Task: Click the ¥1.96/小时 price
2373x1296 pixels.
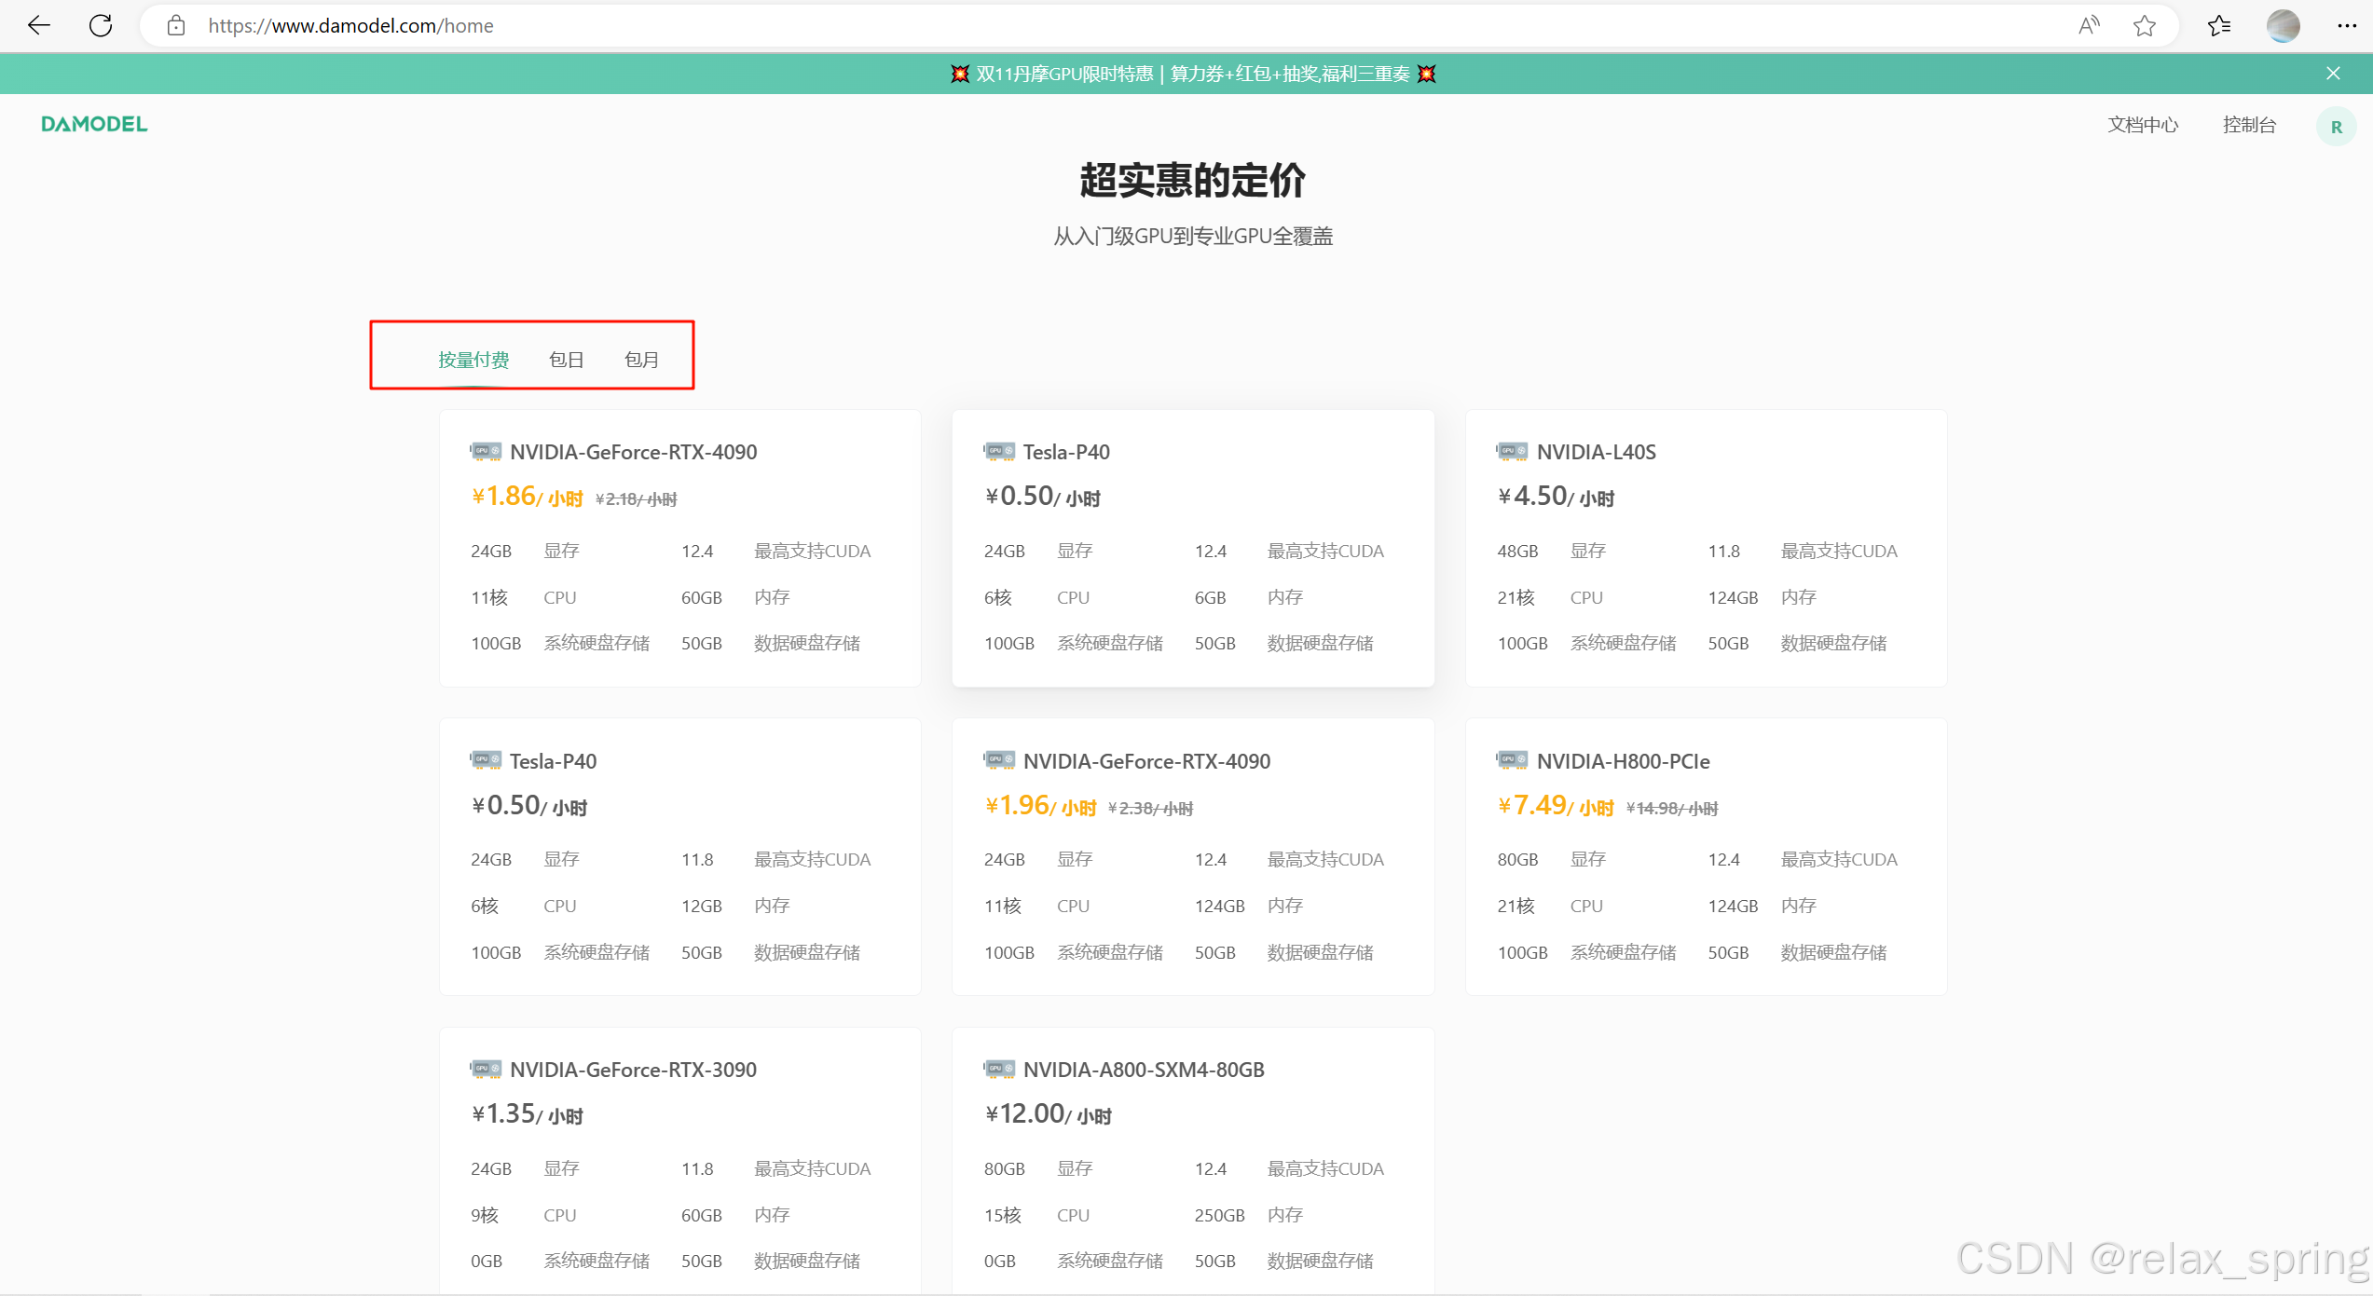Action: (1040, 806)
